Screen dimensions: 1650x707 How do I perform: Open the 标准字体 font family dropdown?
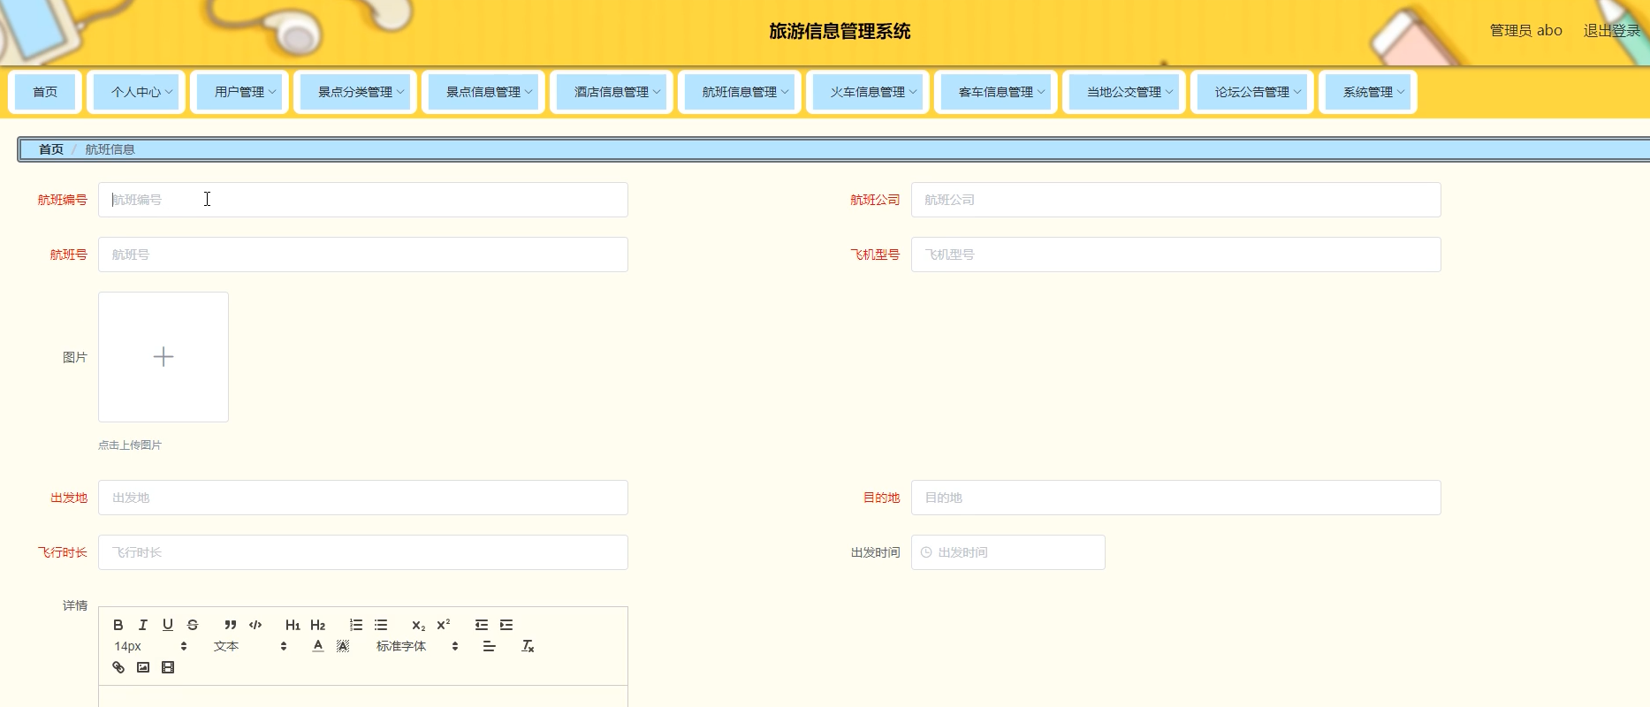(x=417, y=646)
